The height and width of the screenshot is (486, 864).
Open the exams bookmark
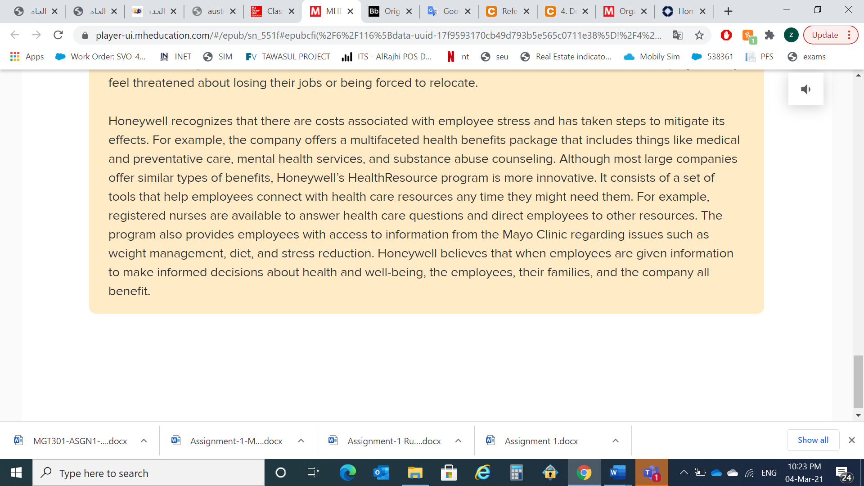point(807,57)
